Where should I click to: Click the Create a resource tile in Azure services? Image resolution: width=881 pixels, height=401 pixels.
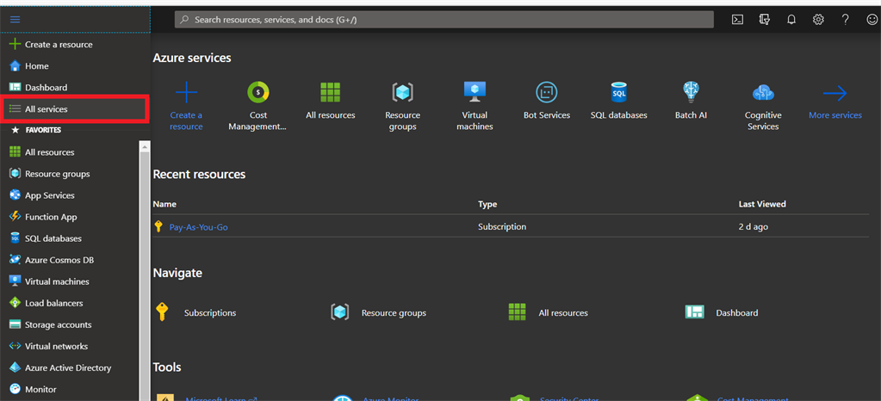[187, 106]
